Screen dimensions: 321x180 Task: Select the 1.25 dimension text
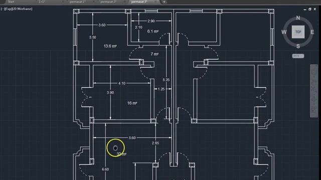tap(162, 89)
